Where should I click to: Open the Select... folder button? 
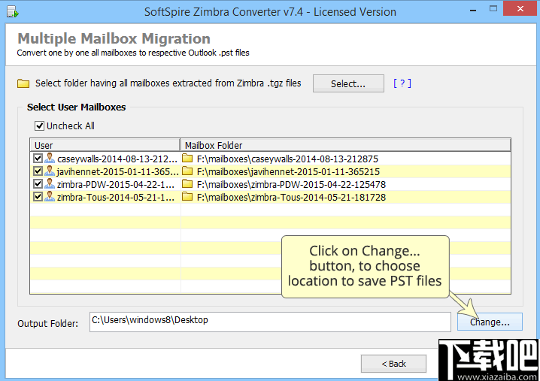pos(348,83)
